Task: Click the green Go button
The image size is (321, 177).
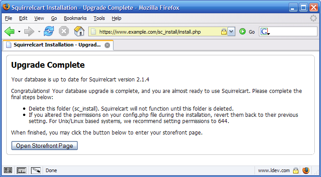Action: 243,31
